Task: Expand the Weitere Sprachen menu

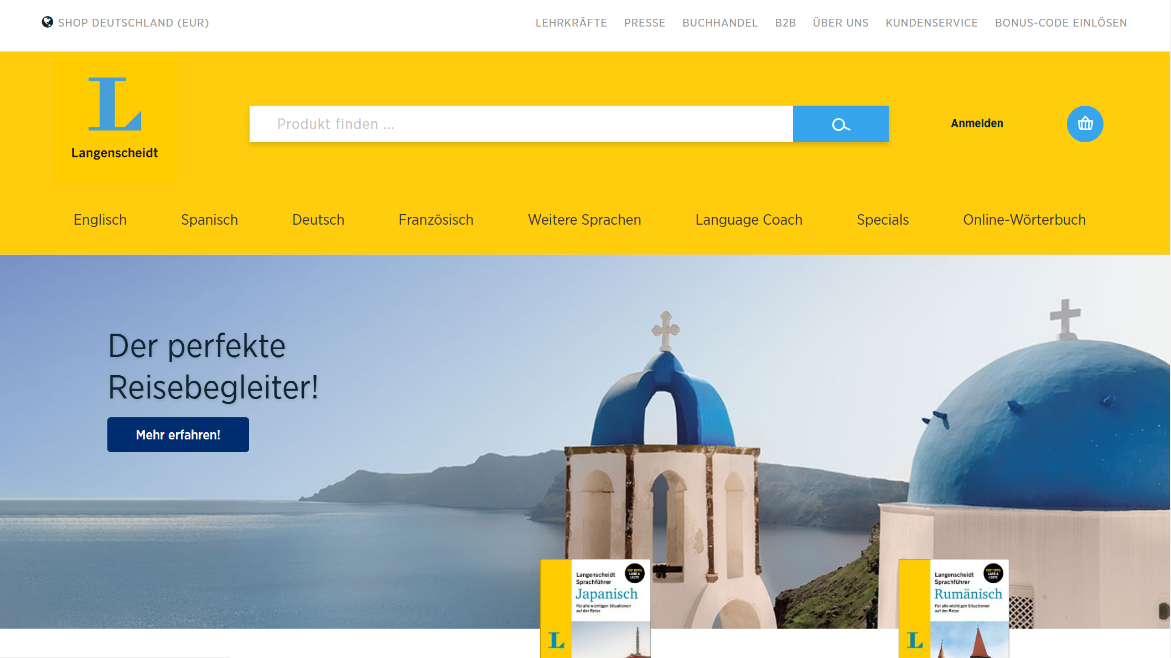Action: pos(584,220)
